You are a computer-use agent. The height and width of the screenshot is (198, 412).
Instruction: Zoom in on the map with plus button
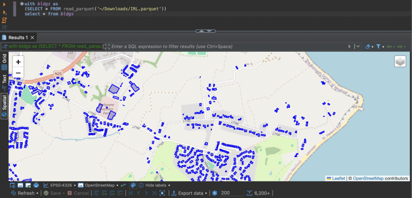[18, 62]
